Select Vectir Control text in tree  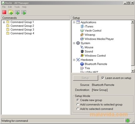pos(93,31)
